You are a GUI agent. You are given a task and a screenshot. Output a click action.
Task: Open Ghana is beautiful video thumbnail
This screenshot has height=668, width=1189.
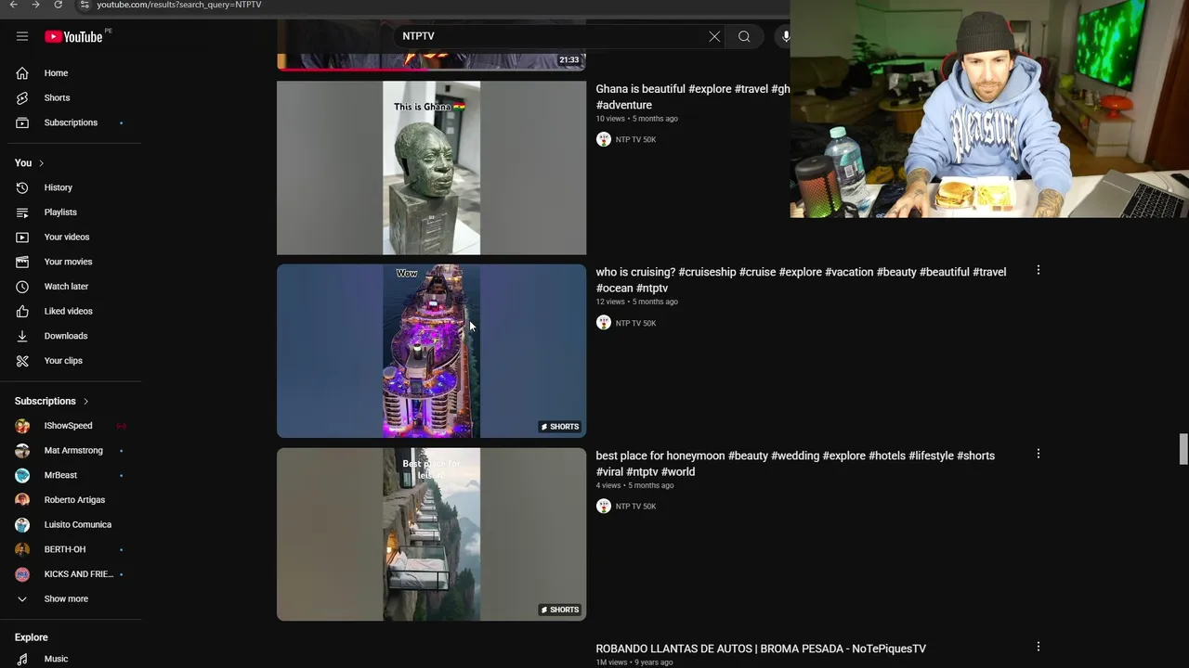[x=431, y=168]
